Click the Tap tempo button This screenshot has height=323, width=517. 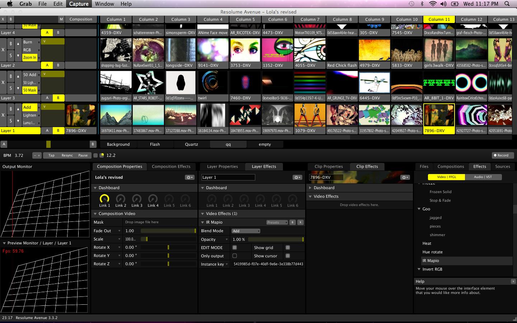(51, 155)
